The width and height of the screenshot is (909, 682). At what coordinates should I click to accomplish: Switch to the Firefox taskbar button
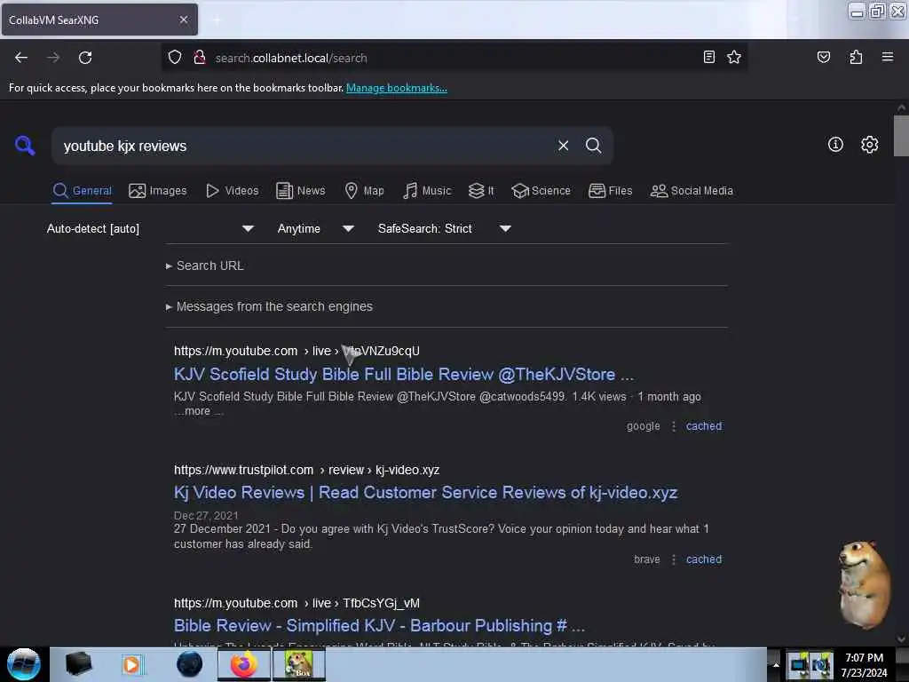[244, 664]
